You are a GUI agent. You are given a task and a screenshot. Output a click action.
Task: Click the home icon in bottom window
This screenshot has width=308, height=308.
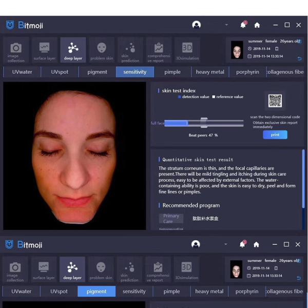256,244
